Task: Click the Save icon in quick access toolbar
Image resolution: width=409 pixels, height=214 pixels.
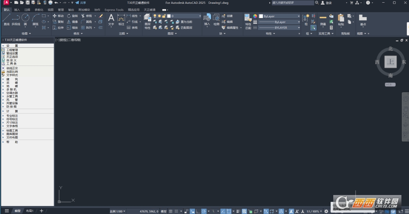Action: (x=27, y=3)
